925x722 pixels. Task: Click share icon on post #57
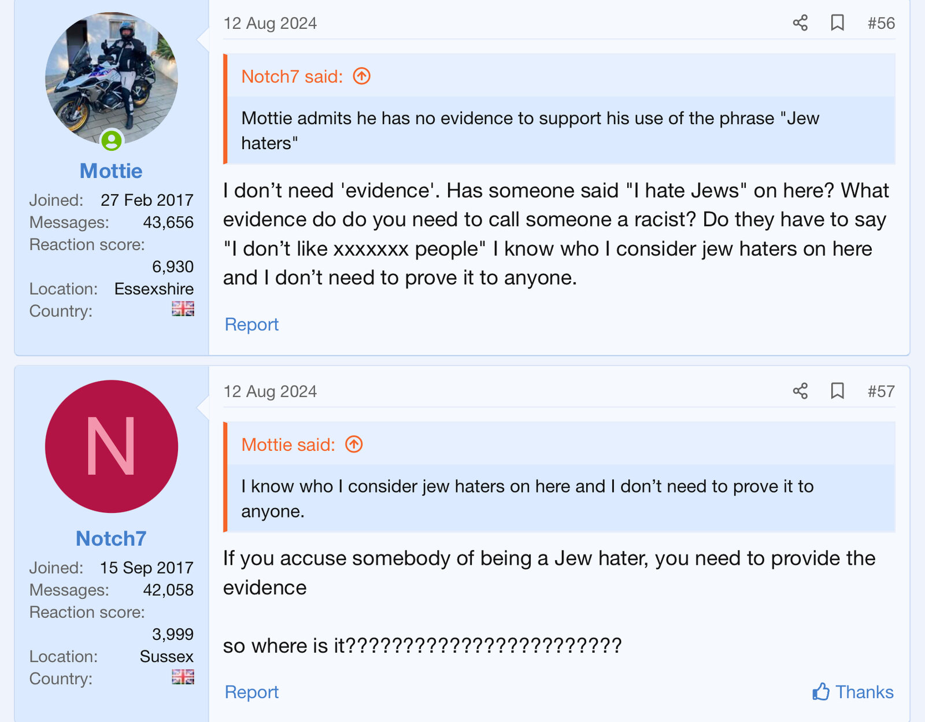pyautogui.click(x=800, y=391)
